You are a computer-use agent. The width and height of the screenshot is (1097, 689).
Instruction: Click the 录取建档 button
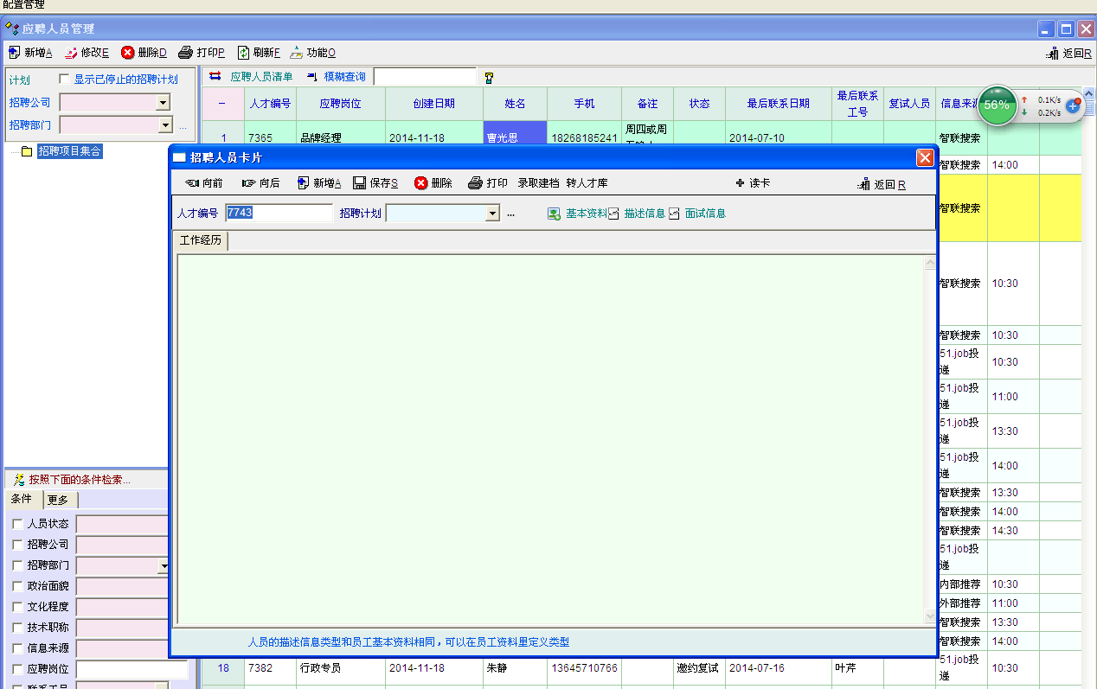click(x=538, y=183)
